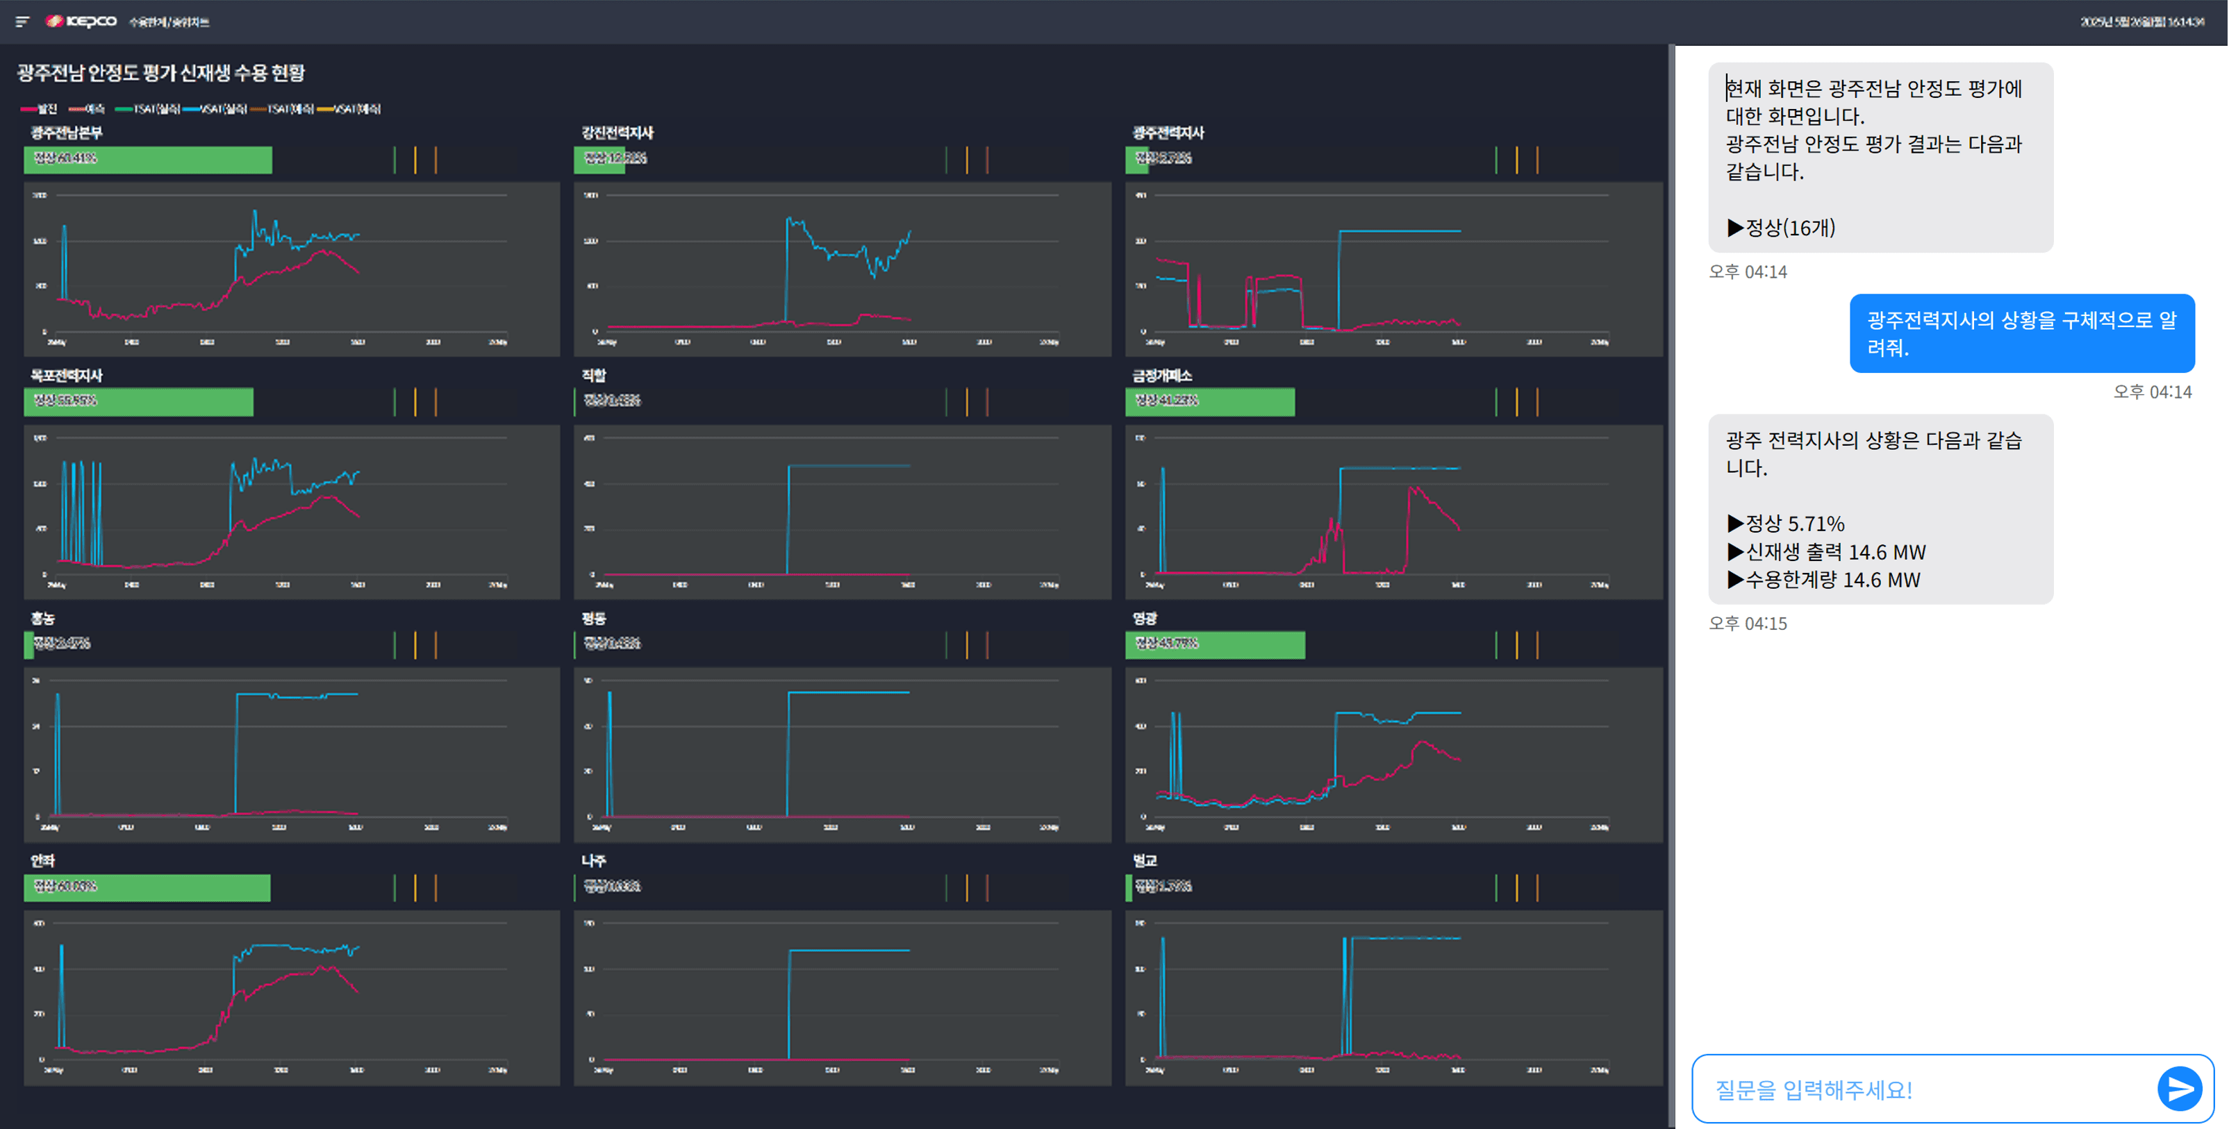
Task: Toggle the 예측 legend series
Action: coord(88,109)
